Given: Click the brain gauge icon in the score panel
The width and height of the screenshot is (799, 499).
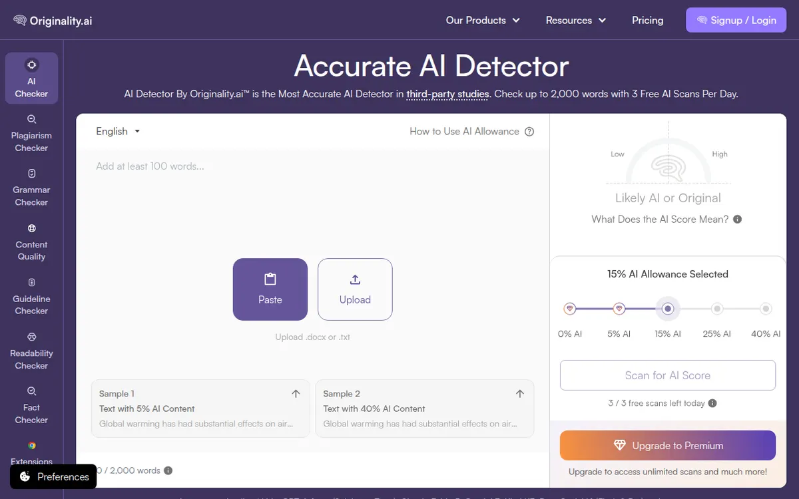Looking at the screenshot, I should (668, 167).
